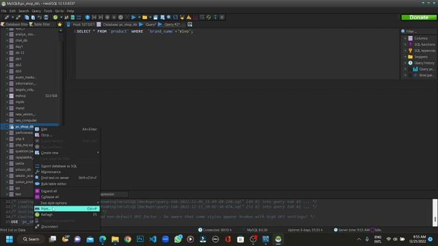
Task: Expand Query history in helper panel
Action: pos(405,63)
